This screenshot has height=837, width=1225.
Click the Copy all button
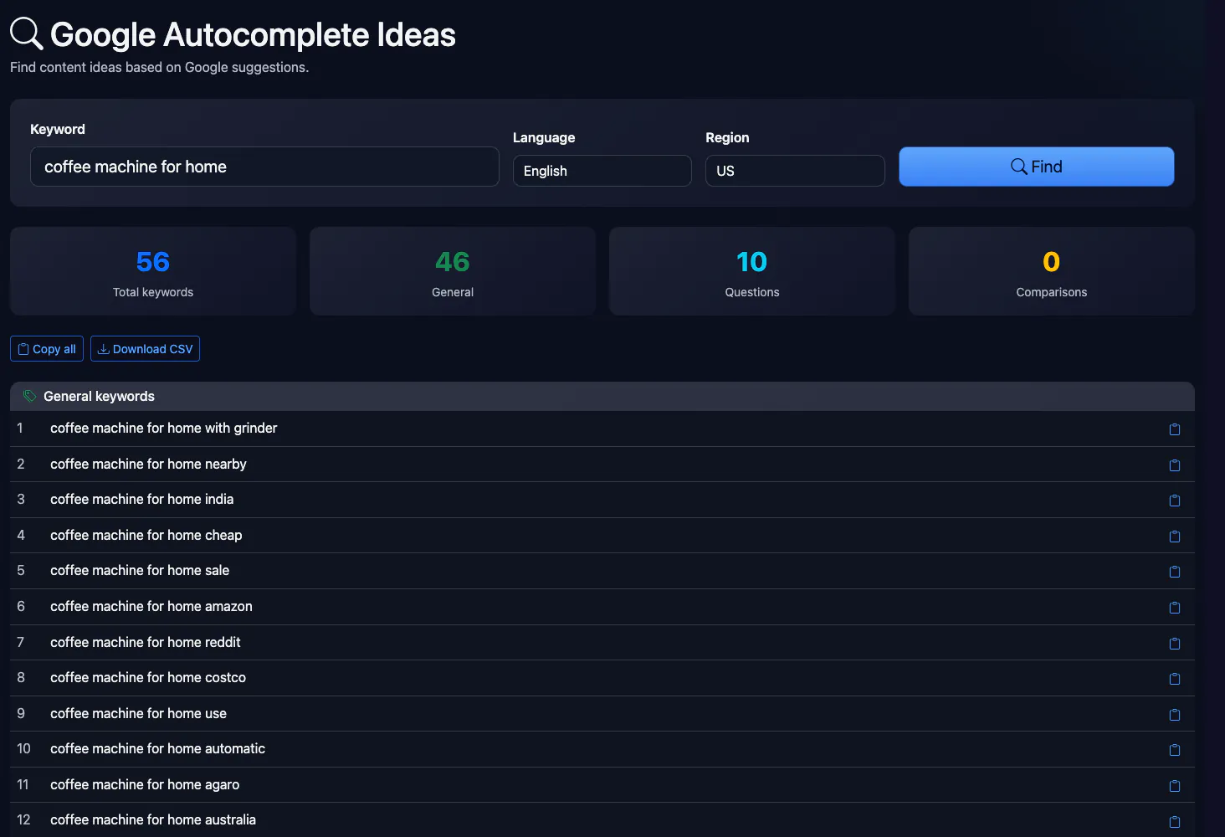click(47, 349)
